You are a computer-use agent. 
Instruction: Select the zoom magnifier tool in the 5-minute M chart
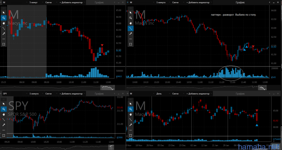[4, 18]
